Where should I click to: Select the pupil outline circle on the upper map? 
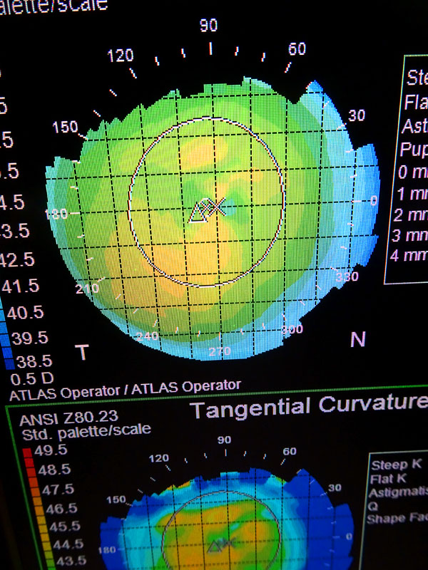point(206,202)
